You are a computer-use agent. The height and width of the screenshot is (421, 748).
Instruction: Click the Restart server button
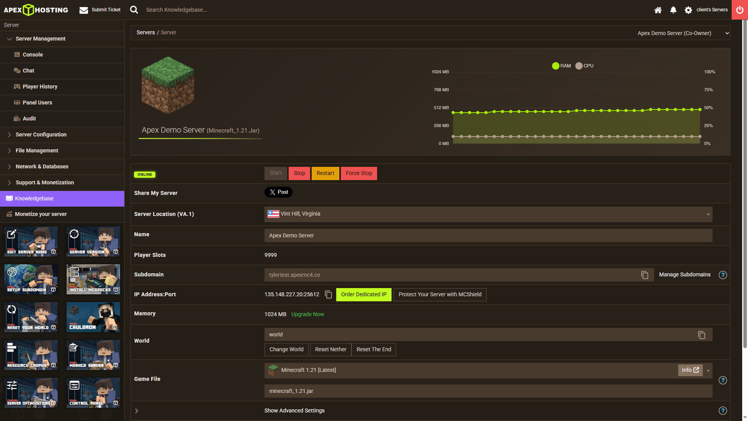(x=325, y=173)
